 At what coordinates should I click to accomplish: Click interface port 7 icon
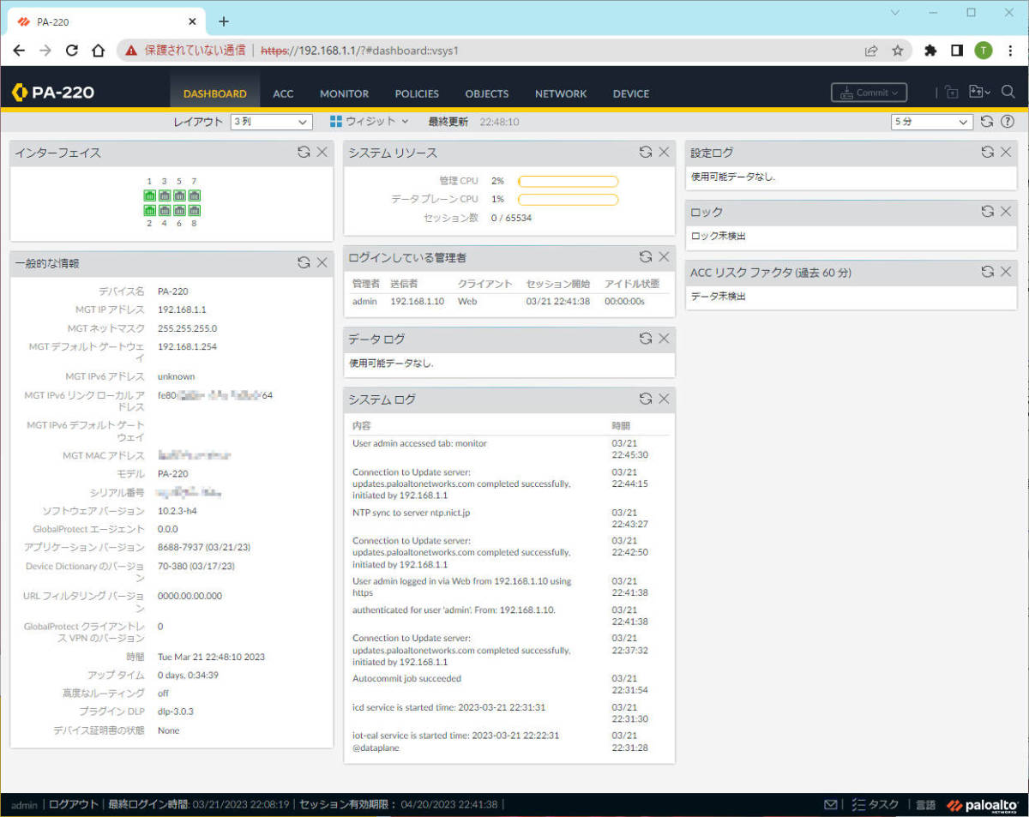(195, 195)
